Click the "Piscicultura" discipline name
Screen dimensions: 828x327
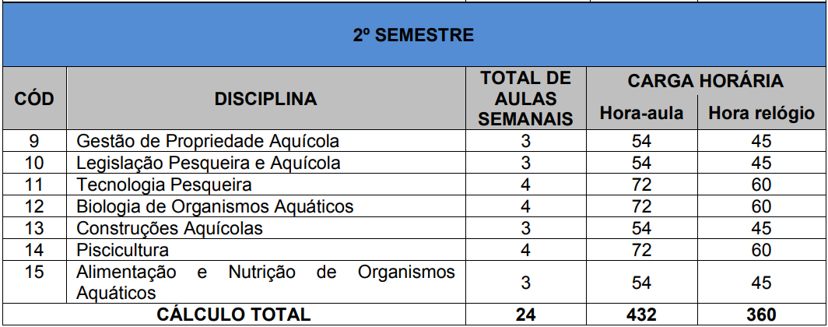pyautogui.click(x=122, y=251)
